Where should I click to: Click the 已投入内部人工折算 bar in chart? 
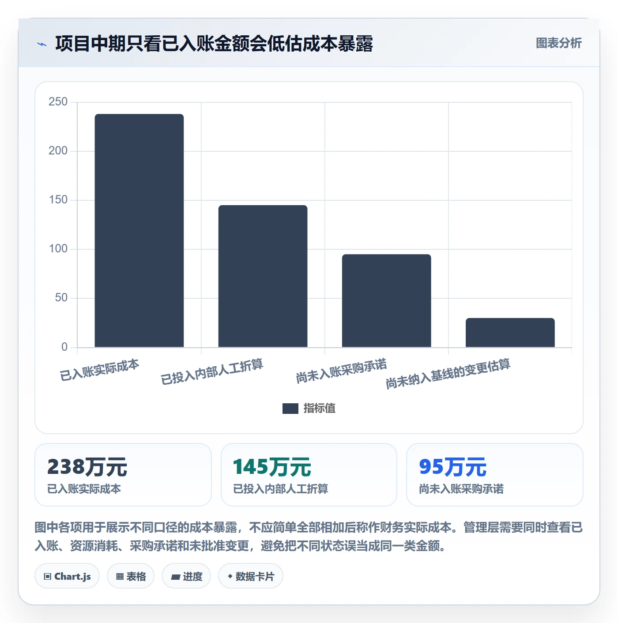(263, 276)
